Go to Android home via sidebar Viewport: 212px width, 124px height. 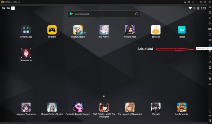coord(210,116)
